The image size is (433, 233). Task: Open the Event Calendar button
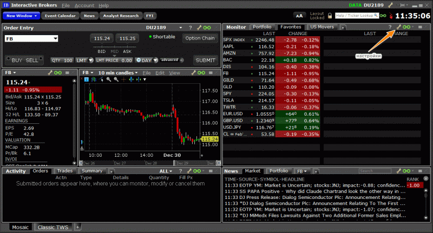point(60,16)
